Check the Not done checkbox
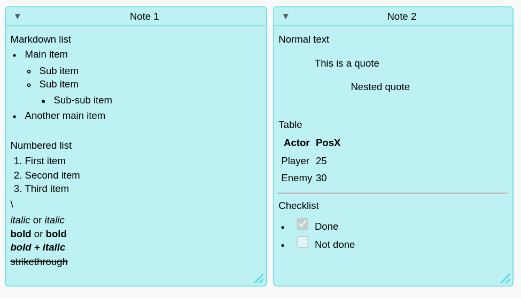The height and width of the screenshot is (298, 521). click(x=302, y=242)
